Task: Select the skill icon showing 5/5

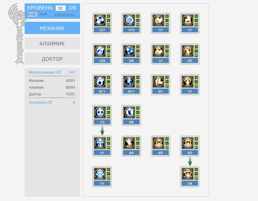Action: [188, 51]
